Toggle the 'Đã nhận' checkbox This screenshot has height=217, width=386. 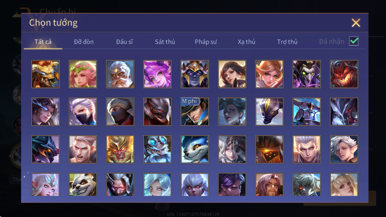click(x=354, y=41)
